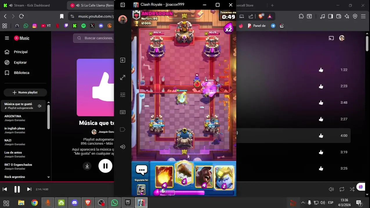Toggle like on the 4:00 song
This screenshot has width=370, height=208.
[321, 135]
